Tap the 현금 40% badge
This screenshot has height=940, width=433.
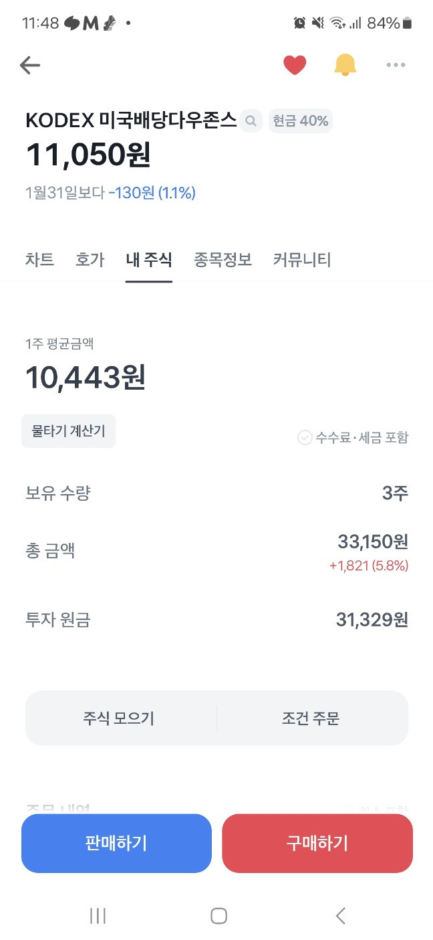click(x=300, y=121)
